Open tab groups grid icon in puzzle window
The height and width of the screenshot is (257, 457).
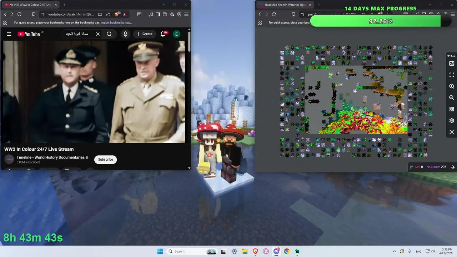pos(260,22)
